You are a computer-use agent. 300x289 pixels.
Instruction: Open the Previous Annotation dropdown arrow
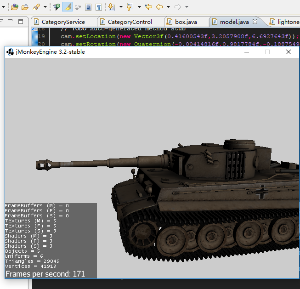click(139, 7)
